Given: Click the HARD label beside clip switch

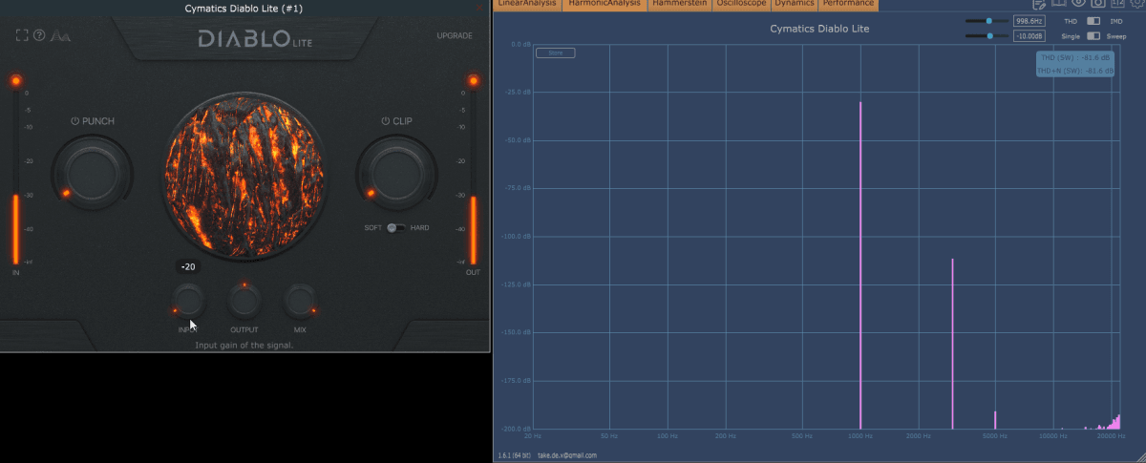Looking at the screenshot, I should (x=419, y=228).
